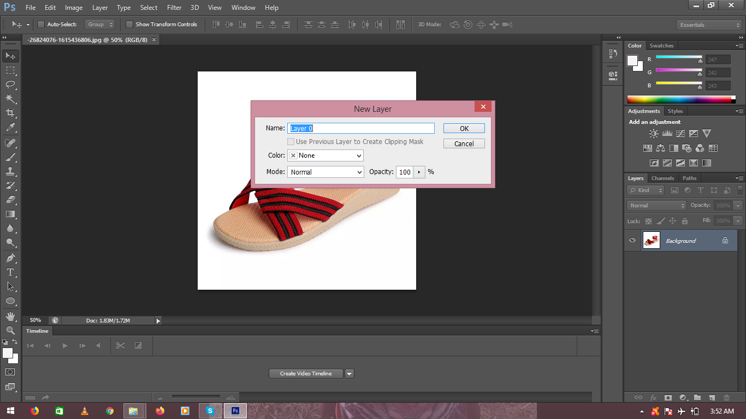Viewport: 746px width, 419px height.
Task: Select the Horizontal Type tool
Action: (10, 272)
